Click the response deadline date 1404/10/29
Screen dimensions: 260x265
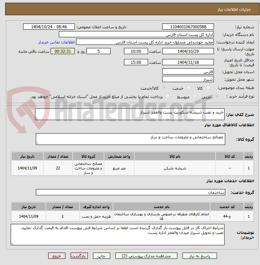[188, 51]
